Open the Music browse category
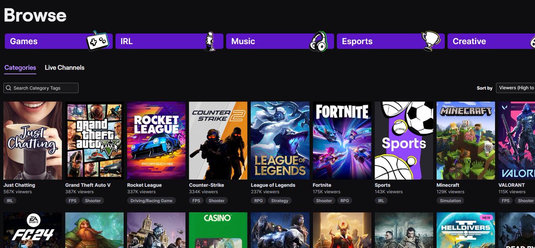 280,41
